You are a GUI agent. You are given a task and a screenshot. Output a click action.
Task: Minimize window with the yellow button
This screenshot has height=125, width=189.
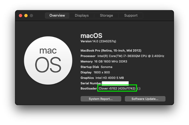(26, 16)
